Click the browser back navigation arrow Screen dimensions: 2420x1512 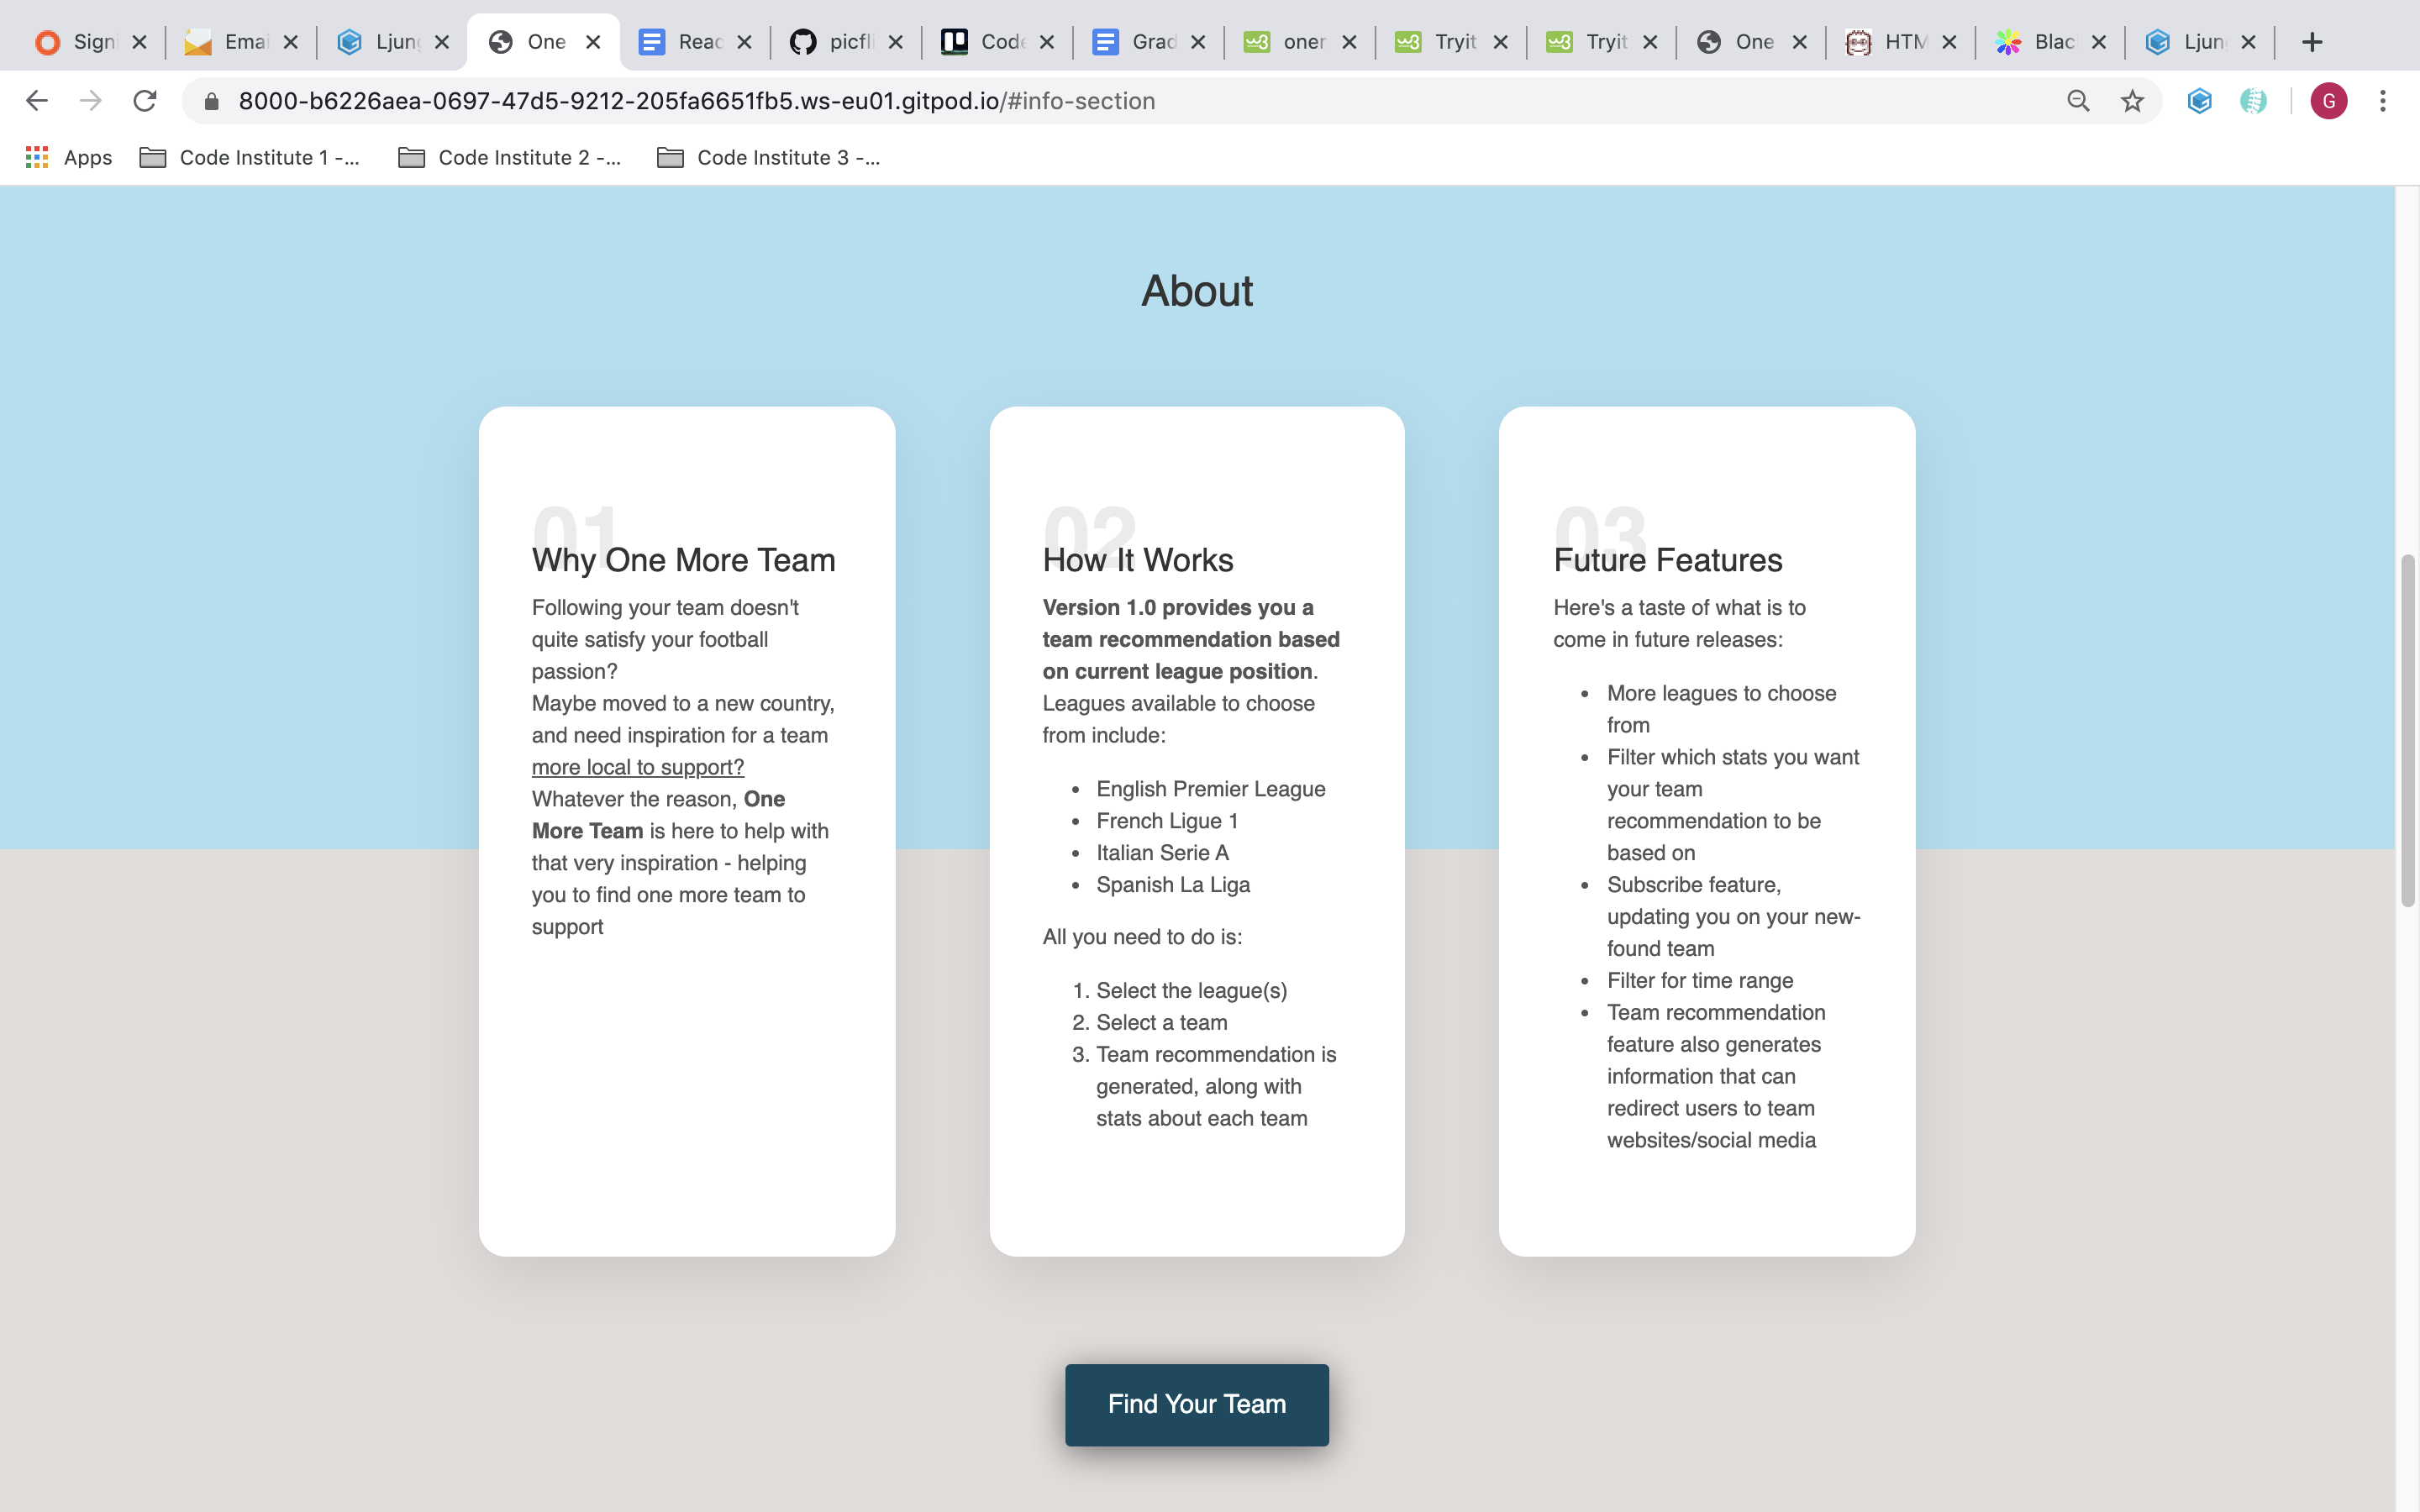click(x=34, y=99)
